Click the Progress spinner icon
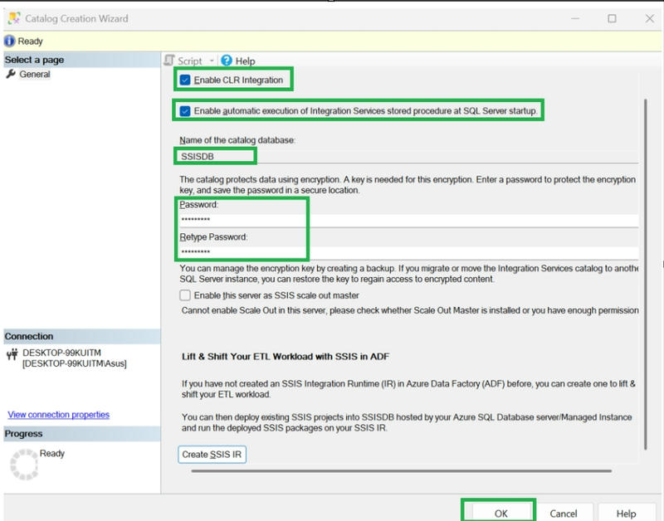 click(23, 461)
